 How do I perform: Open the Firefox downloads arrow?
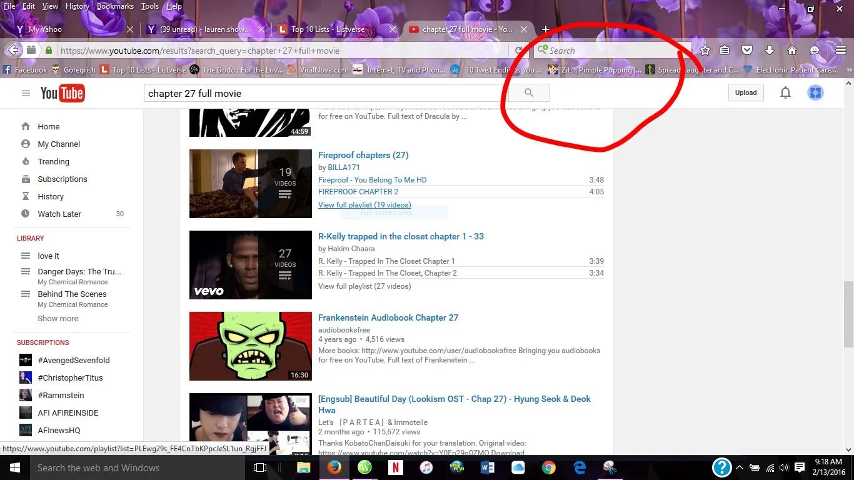770,51
